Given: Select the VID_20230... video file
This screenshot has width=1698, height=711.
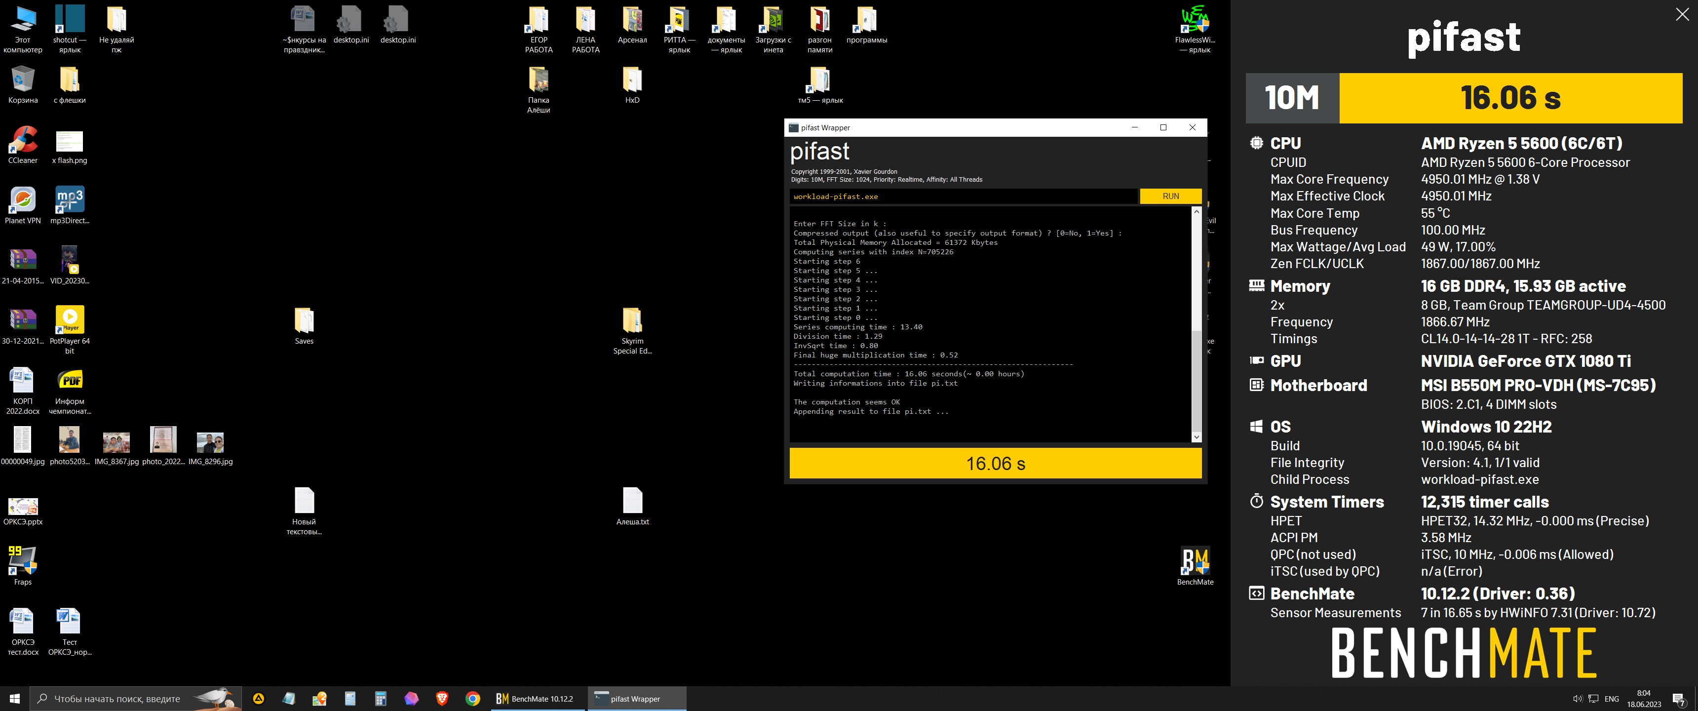Looking at the screenshot, I should (69, 265).
